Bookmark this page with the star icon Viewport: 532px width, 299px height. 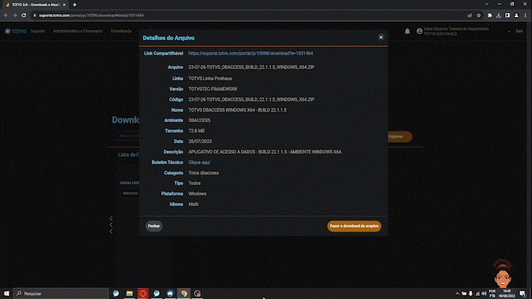478,16
